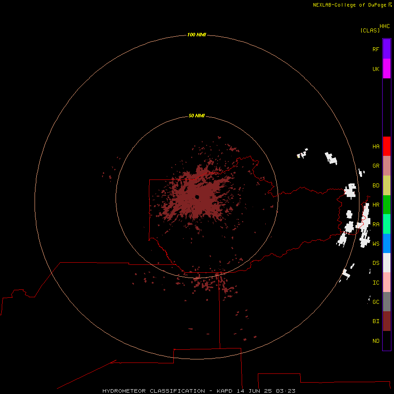Click the BI dark red legend swatch
394x394 pixels.
(x=387, y=321)
